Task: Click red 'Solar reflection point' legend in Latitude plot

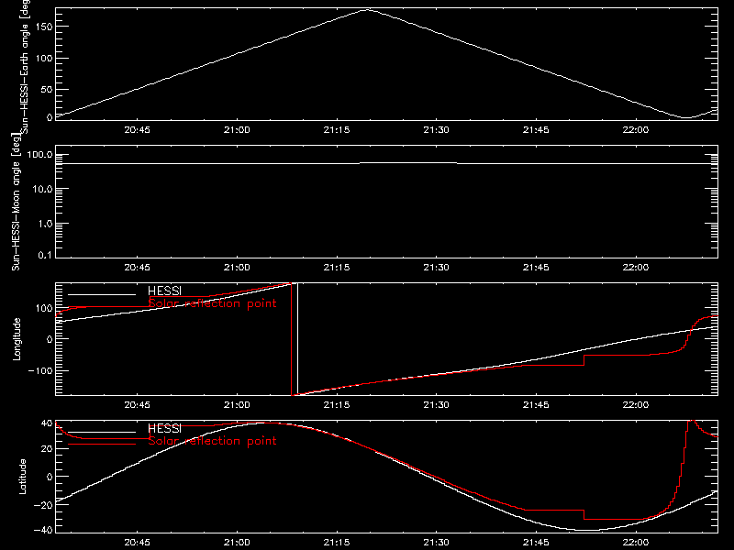Action: pyautogui.click(x=213, y=441)
